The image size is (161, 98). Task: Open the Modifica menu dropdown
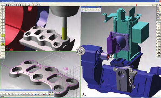coord(12,3)
